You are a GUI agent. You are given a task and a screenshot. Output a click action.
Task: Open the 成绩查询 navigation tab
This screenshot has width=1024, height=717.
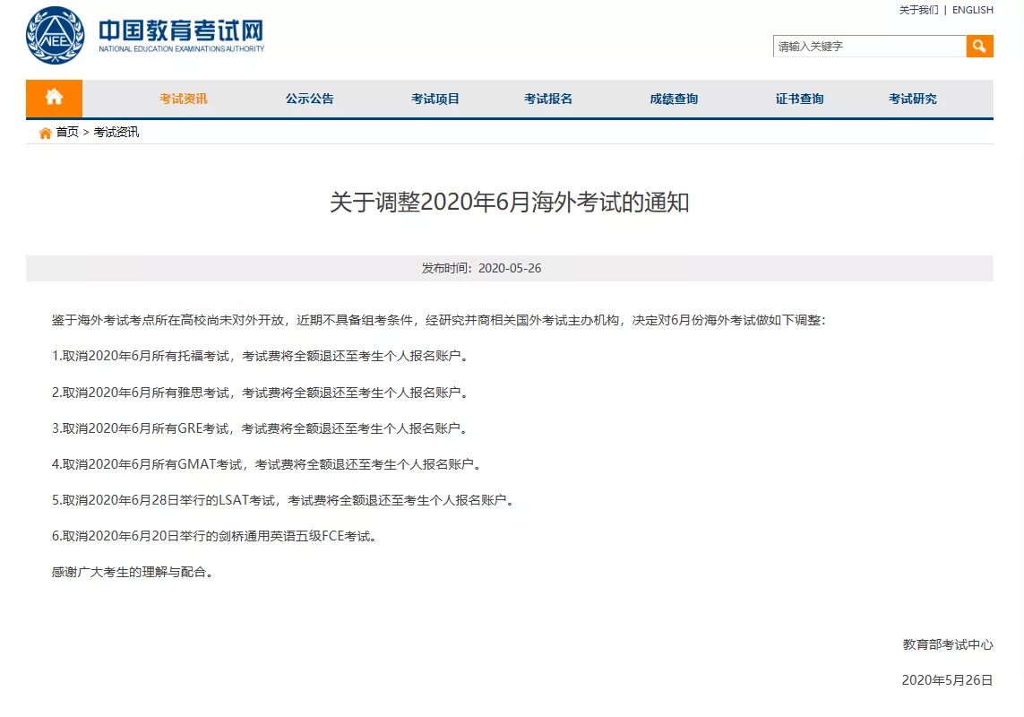coord(674,99)
